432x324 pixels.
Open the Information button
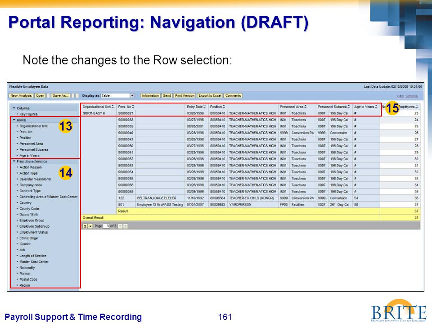[150, 95]
